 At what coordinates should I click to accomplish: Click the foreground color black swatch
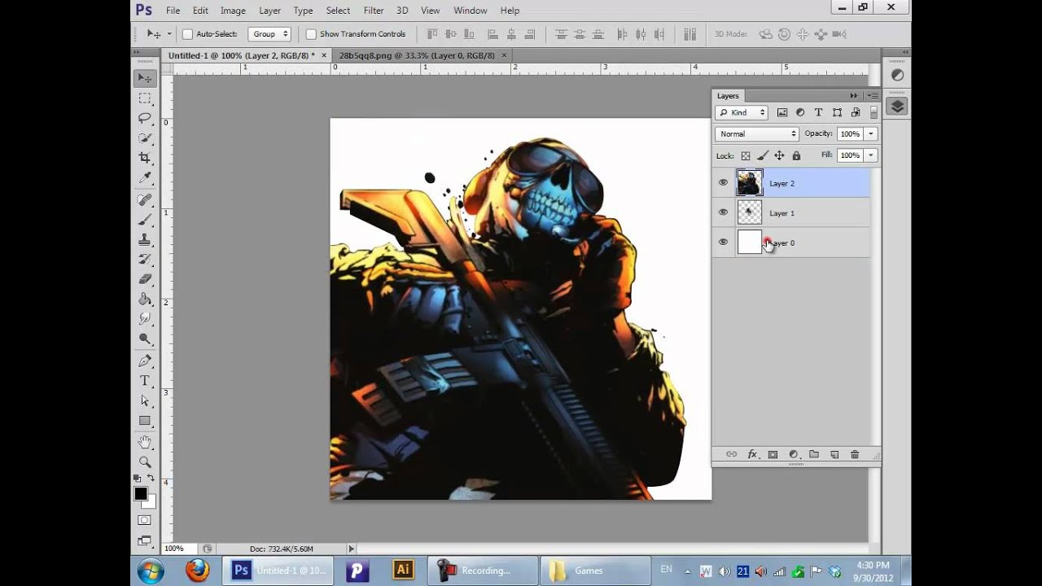(141, 494)
